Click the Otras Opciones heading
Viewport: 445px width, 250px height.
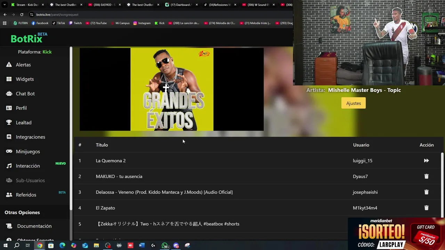22,212
